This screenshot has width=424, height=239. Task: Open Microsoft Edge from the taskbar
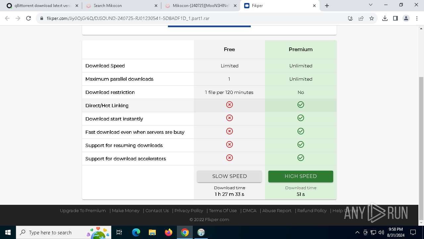(136, 232)
